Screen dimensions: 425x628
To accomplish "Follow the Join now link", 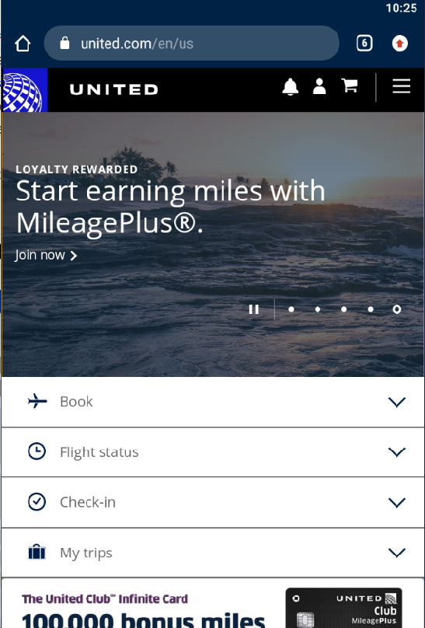I will point(46,255).
